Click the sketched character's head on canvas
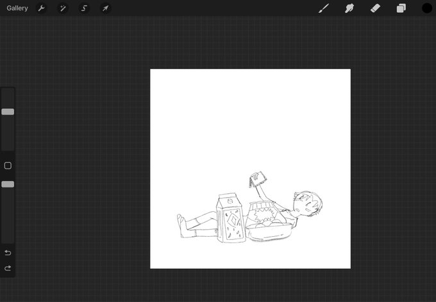Viewport: 436px width, 302px height. (308, 203)
